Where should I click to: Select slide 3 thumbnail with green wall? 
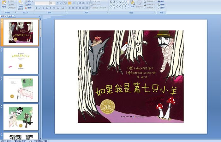(21, 89)
